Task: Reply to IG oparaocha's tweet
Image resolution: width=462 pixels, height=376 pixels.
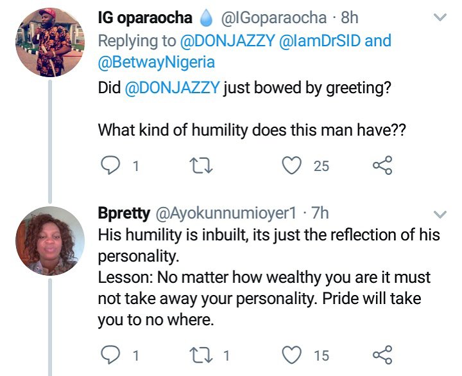Action: 111,166
